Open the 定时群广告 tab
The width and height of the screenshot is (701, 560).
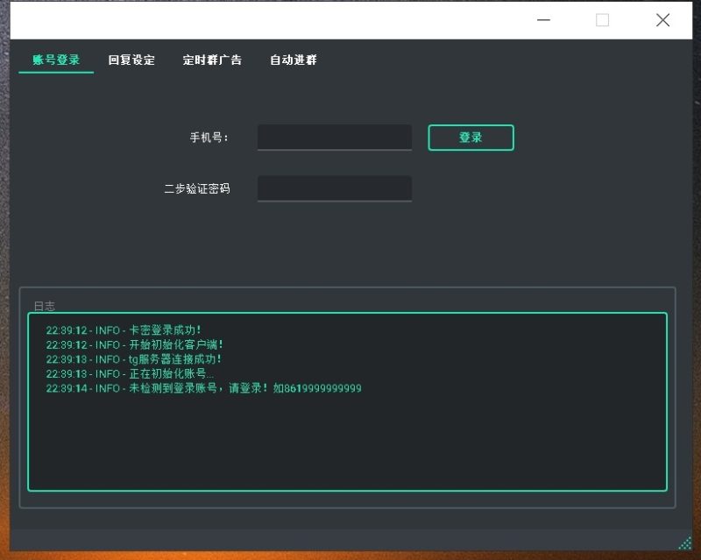pyautogui.click(x=212, y=60)
